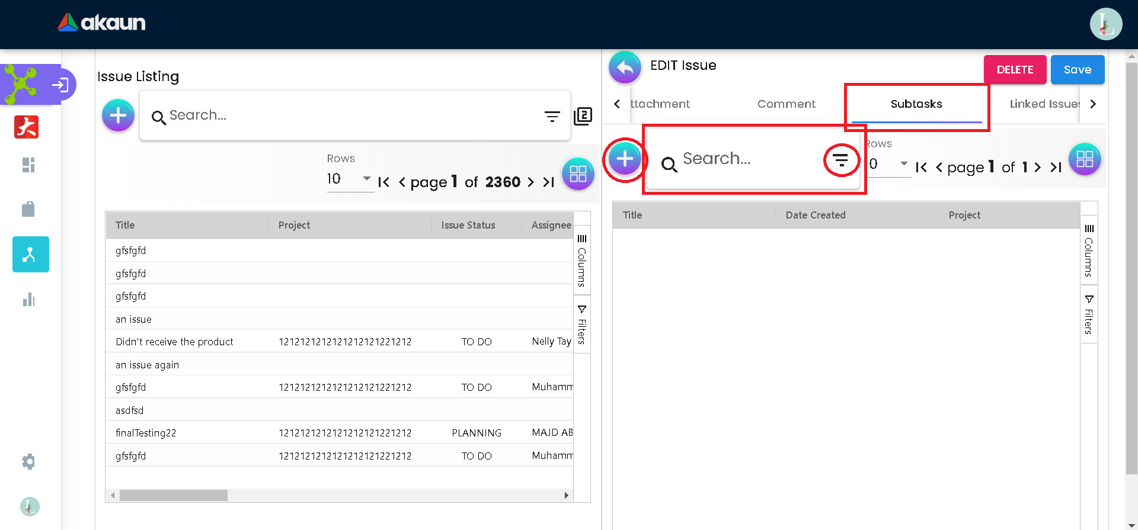This screenshot has width=1138, height=530.
Task: Open the settings gear in the sidebar
Action: 28,461
